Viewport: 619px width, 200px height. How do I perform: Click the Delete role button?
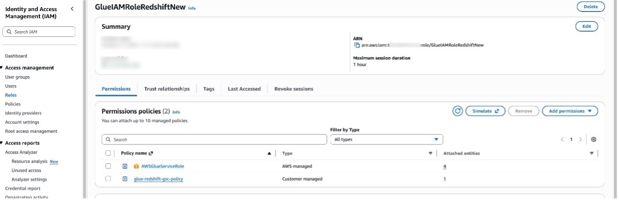[591, 7]
